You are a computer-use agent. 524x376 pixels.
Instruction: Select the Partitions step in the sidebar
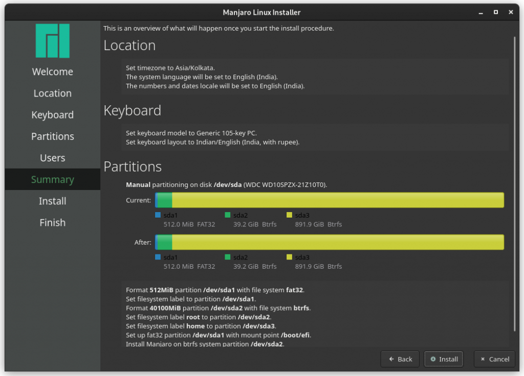pyautogui.click(x=52, y=136)
